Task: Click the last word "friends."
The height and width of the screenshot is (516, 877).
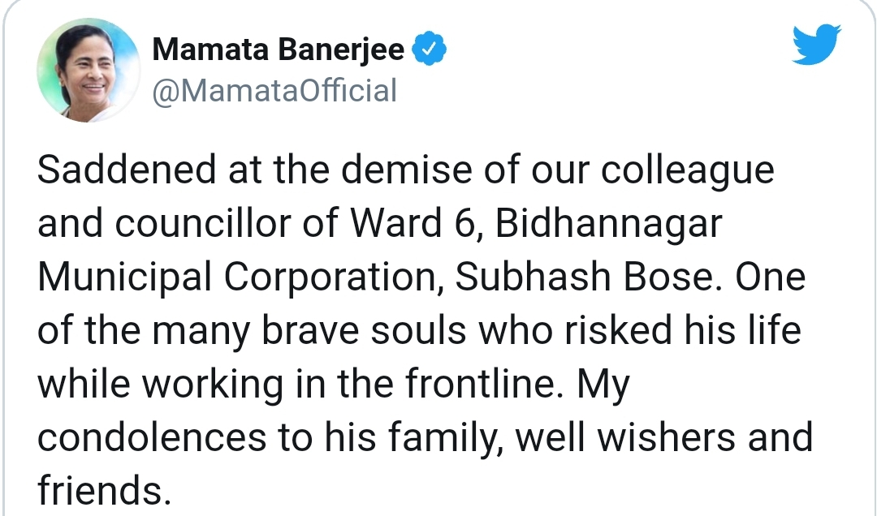Action: pos(104,491)
